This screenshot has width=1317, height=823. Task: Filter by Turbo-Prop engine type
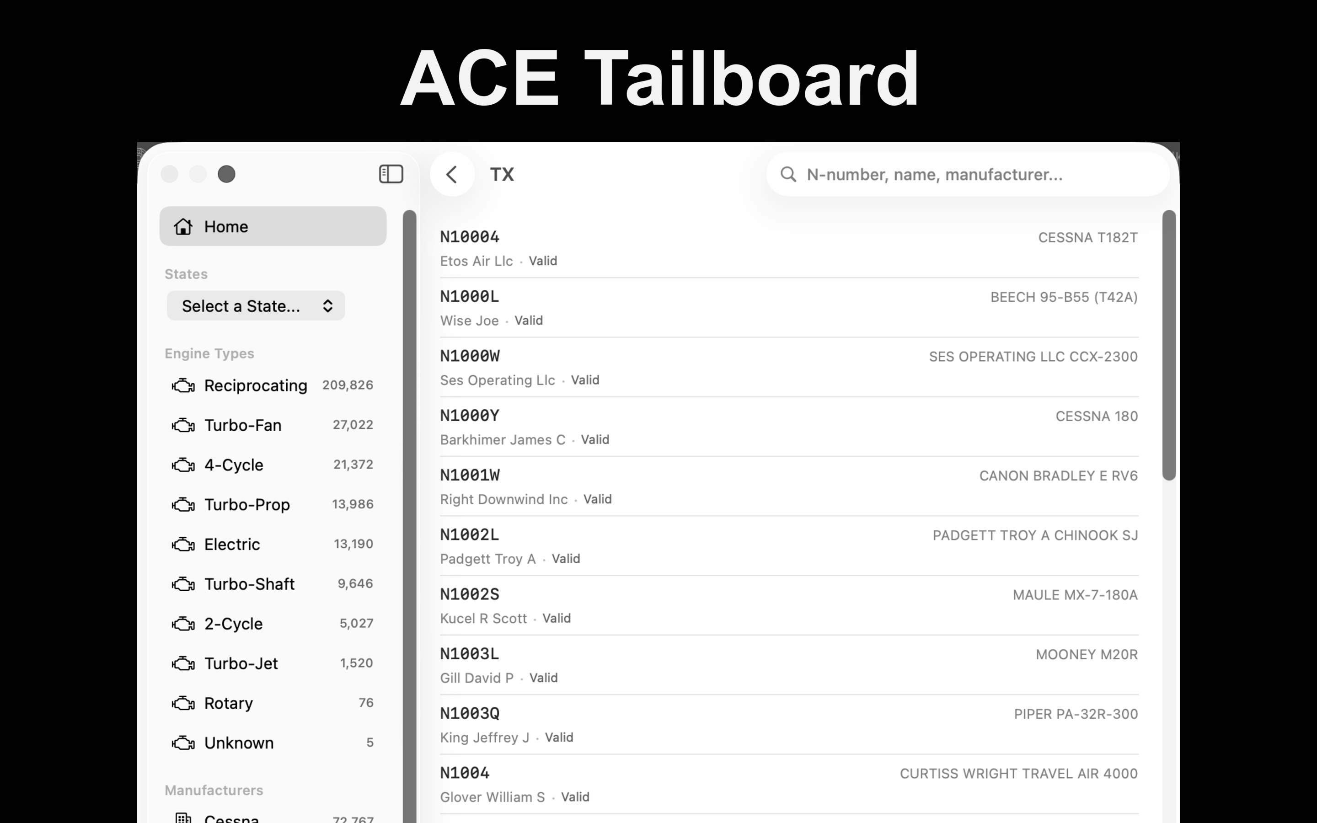click(273, 505)
